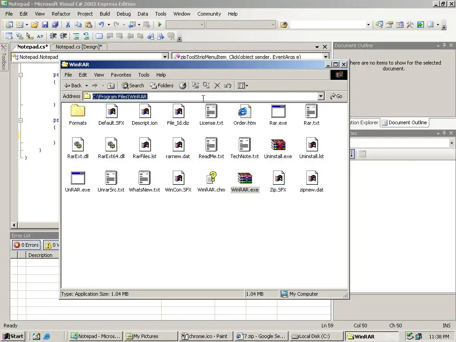Open the solution configuration dropdown in toolbar
This screenshot has width=456, height=342.
click(x=202, y=25)
